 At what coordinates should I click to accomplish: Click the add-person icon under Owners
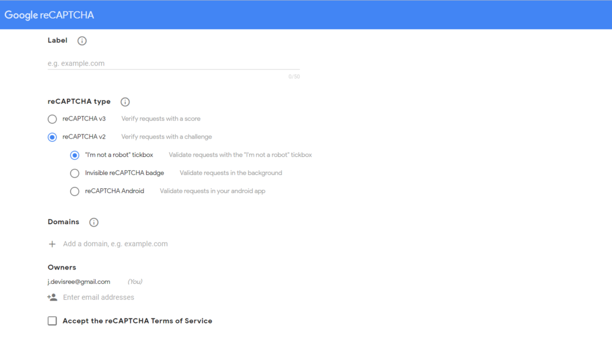point(53,297)
